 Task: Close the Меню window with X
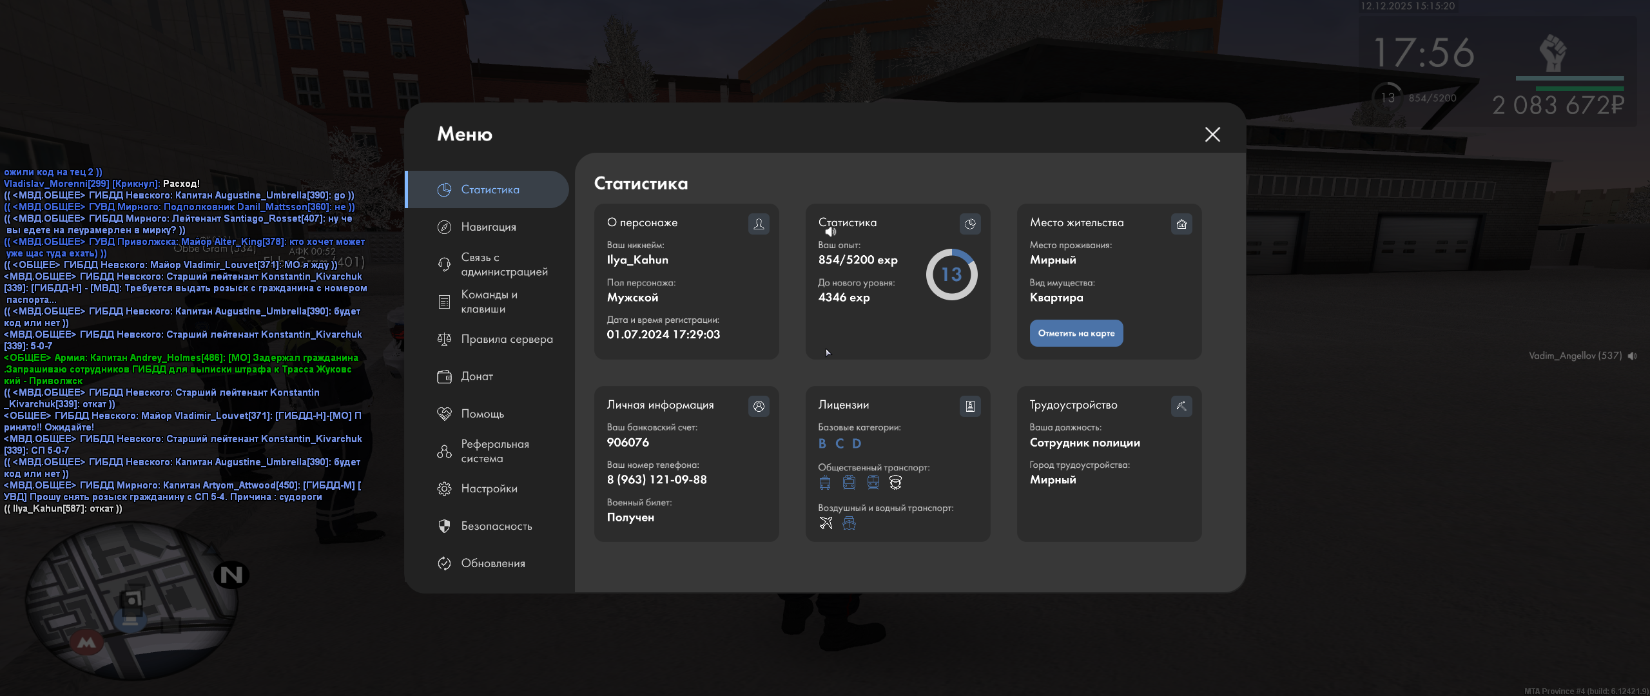[x=1212, y=134]
